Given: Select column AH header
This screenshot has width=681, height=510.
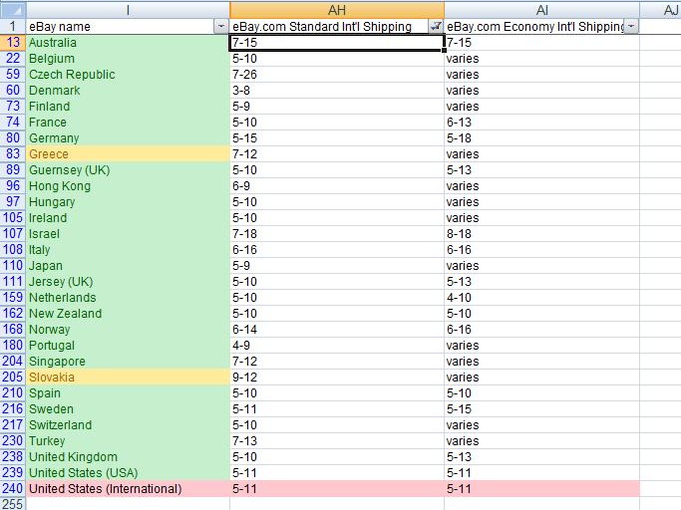Looking at the screenshot, I should (x=337, y=9).
